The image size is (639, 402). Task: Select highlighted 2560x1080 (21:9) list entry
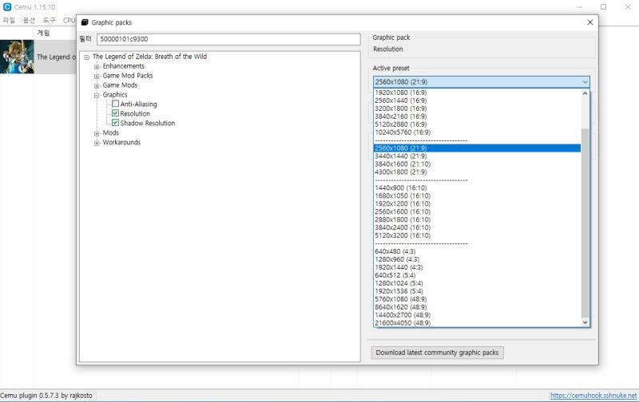click(x=477, y=148)
